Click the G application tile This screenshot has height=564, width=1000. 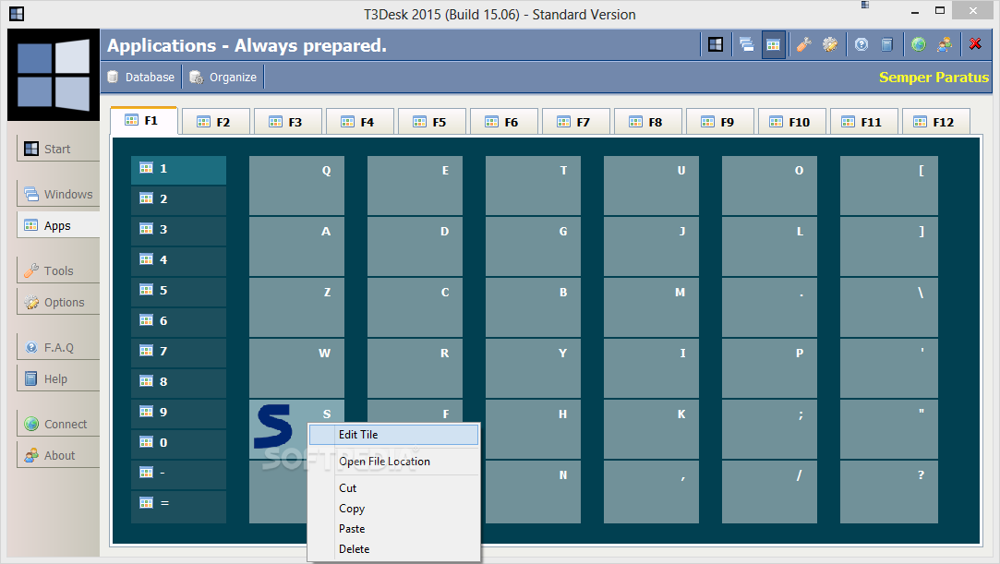tap(533, 246)
